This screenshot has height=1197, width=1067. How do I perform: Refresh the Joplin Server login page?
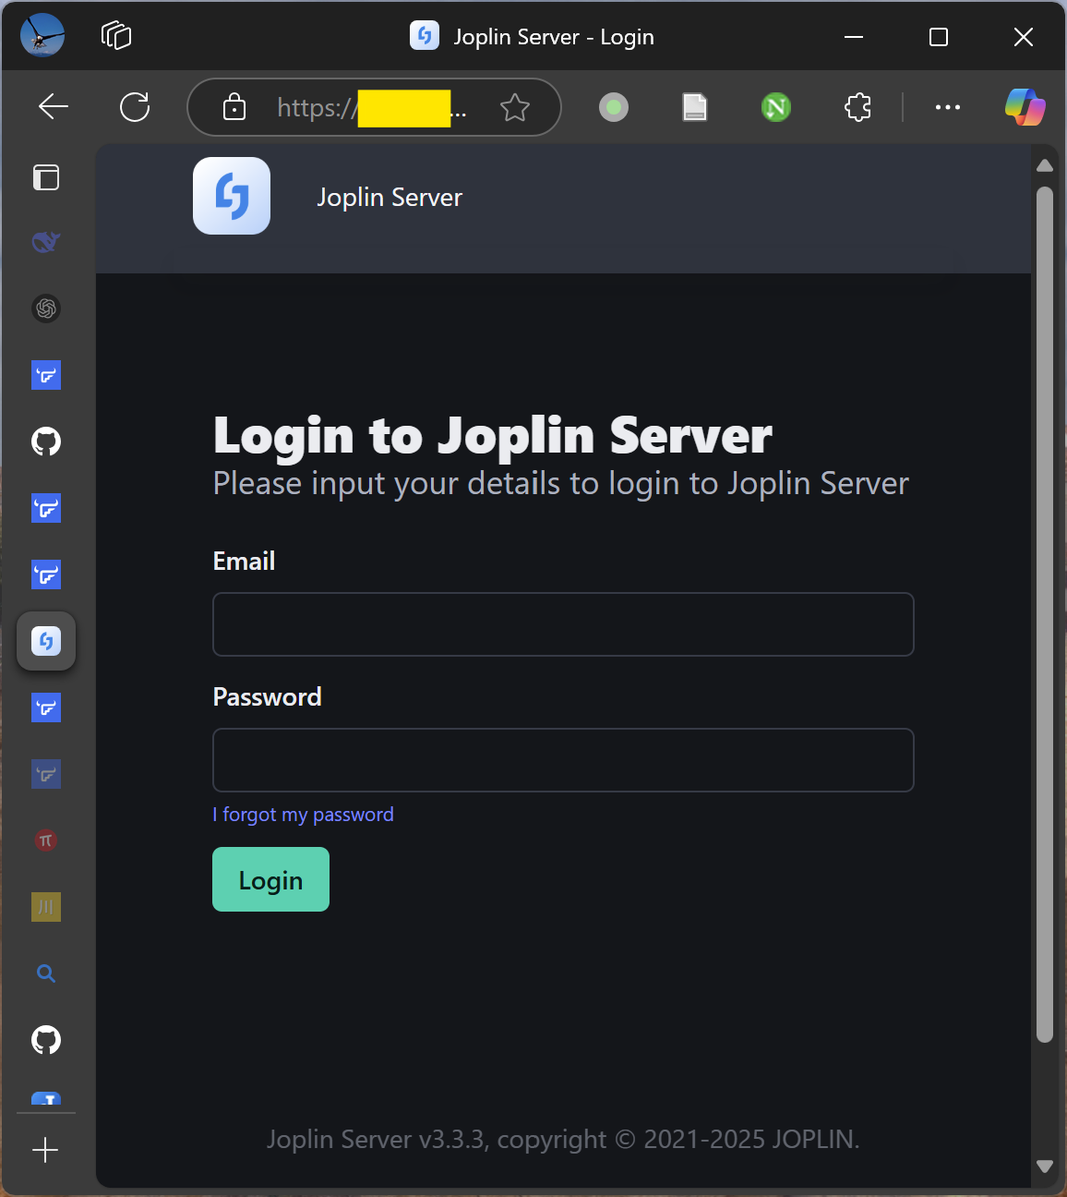tap(135, 107)
